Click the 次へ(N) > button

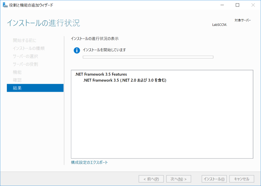coord(179,179)
